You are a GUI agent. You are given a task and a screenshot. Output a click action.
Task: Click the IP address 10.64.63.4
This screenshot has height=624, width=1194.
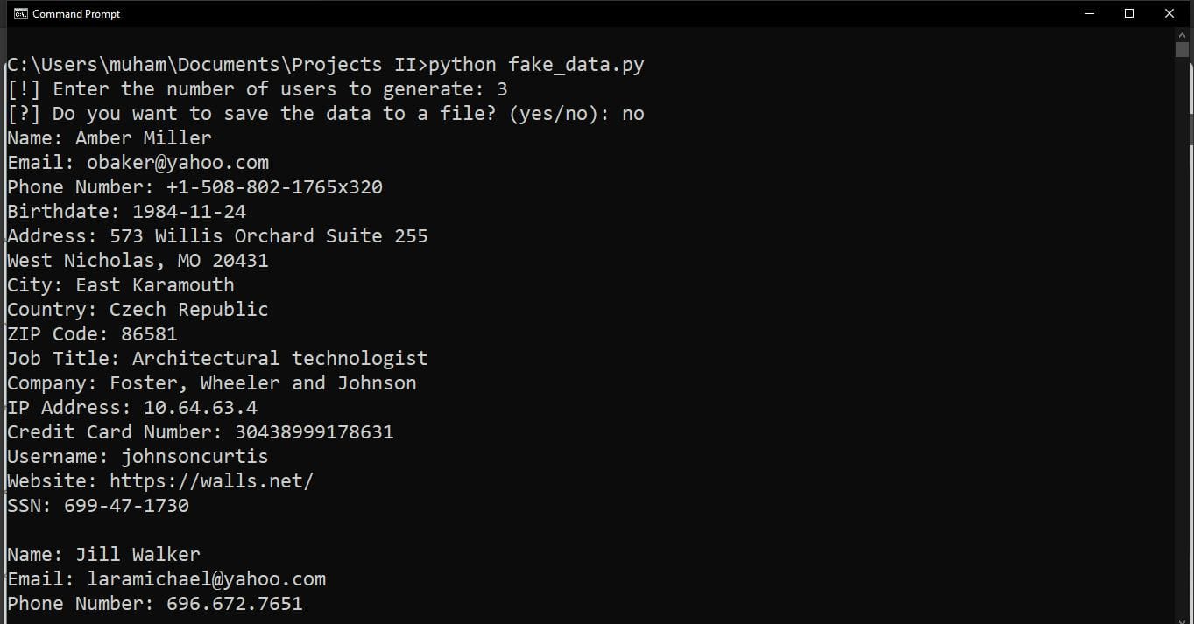click(x=200, y=408)
